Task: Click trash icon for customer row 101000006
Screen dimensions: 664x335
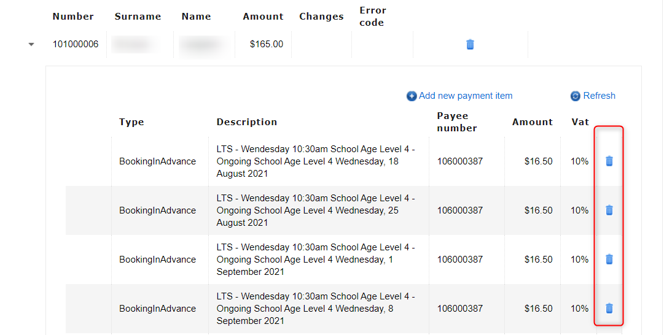Action: pyautogui.click(x=470, y=44)
